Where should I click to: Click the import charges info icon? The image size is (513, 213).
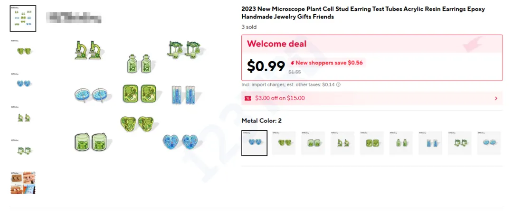338,85
